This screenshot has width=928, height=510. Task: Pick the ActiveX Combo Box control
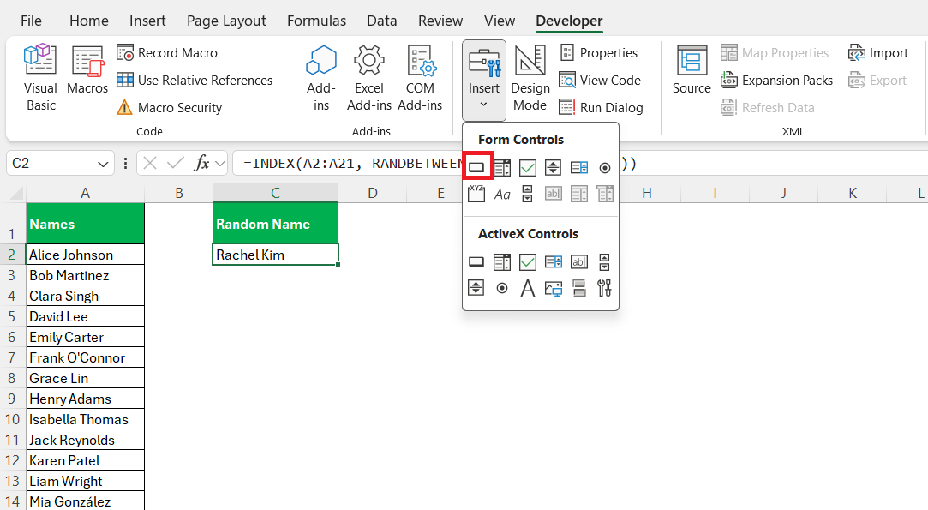coord(502,261)
